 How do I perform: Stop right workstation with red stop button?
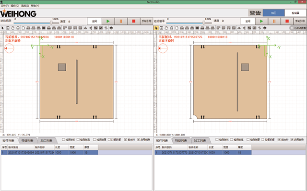coord(287,21)
